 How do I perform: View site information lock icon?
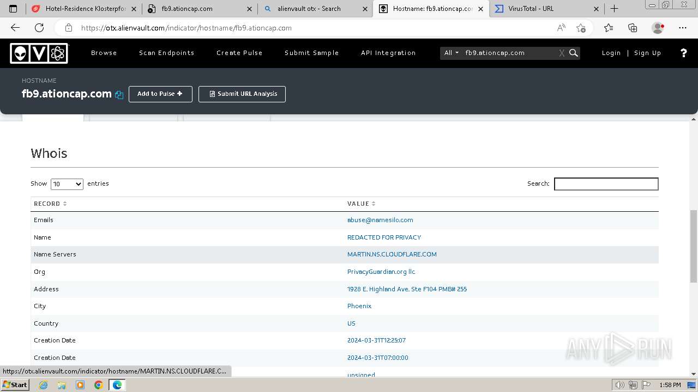point(68,28)
